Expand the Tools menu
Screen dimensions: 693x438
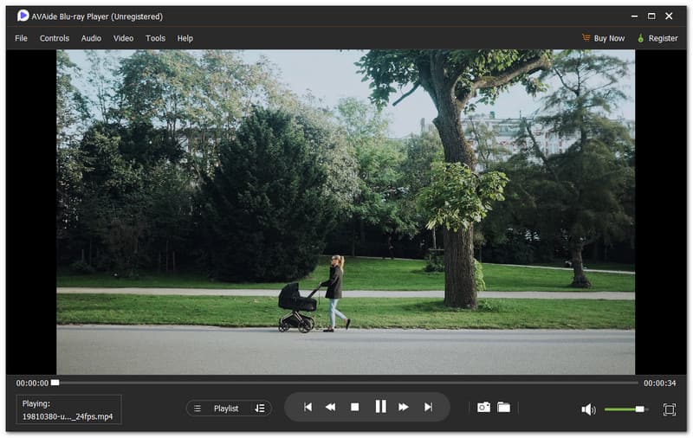[x=155, y=38]
